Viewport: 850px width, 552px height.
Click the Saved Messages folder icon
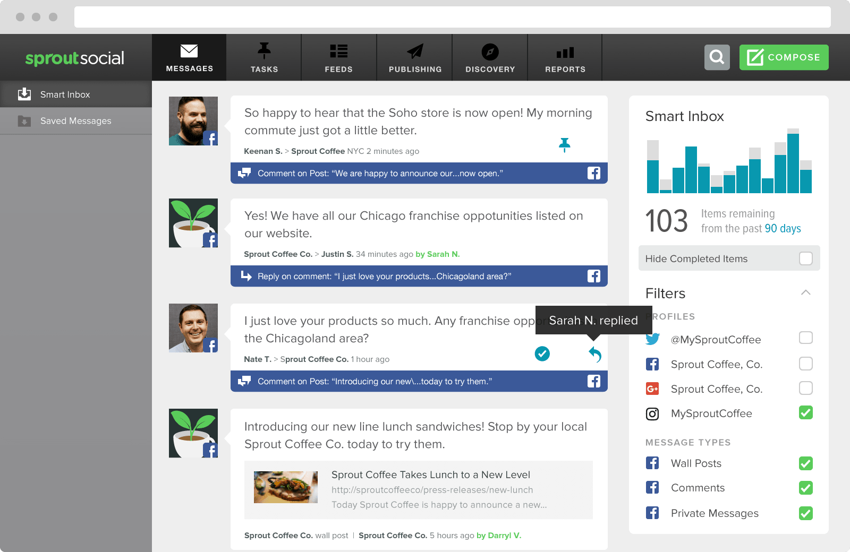(24, 121)
